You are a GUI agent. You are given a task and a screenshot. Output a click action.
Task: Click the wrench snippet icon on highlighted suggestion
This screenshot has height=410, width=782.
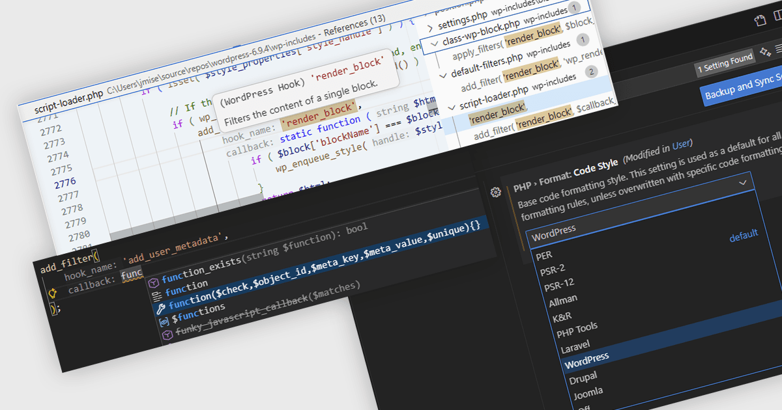pyautogui.click(x=160, y=308)
